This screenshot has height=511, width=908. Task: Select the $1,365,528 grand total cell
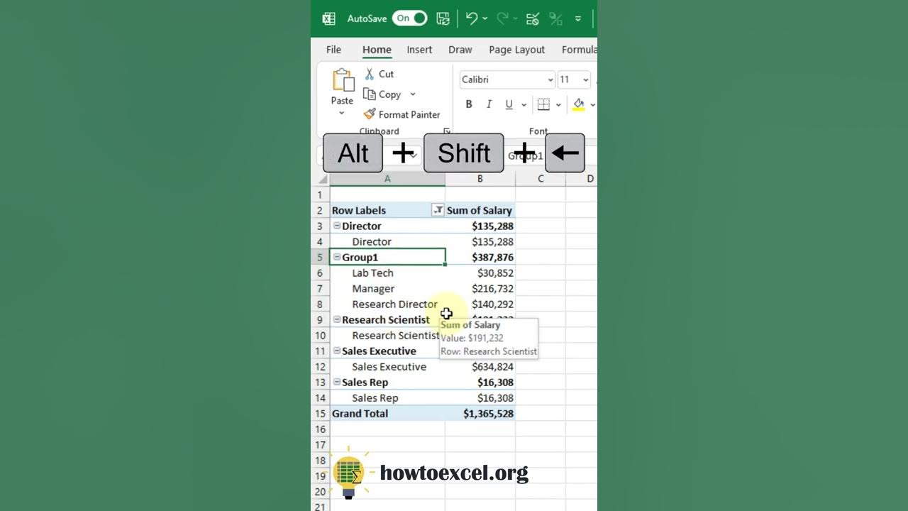pyautogui.click(x=480, y=413)
